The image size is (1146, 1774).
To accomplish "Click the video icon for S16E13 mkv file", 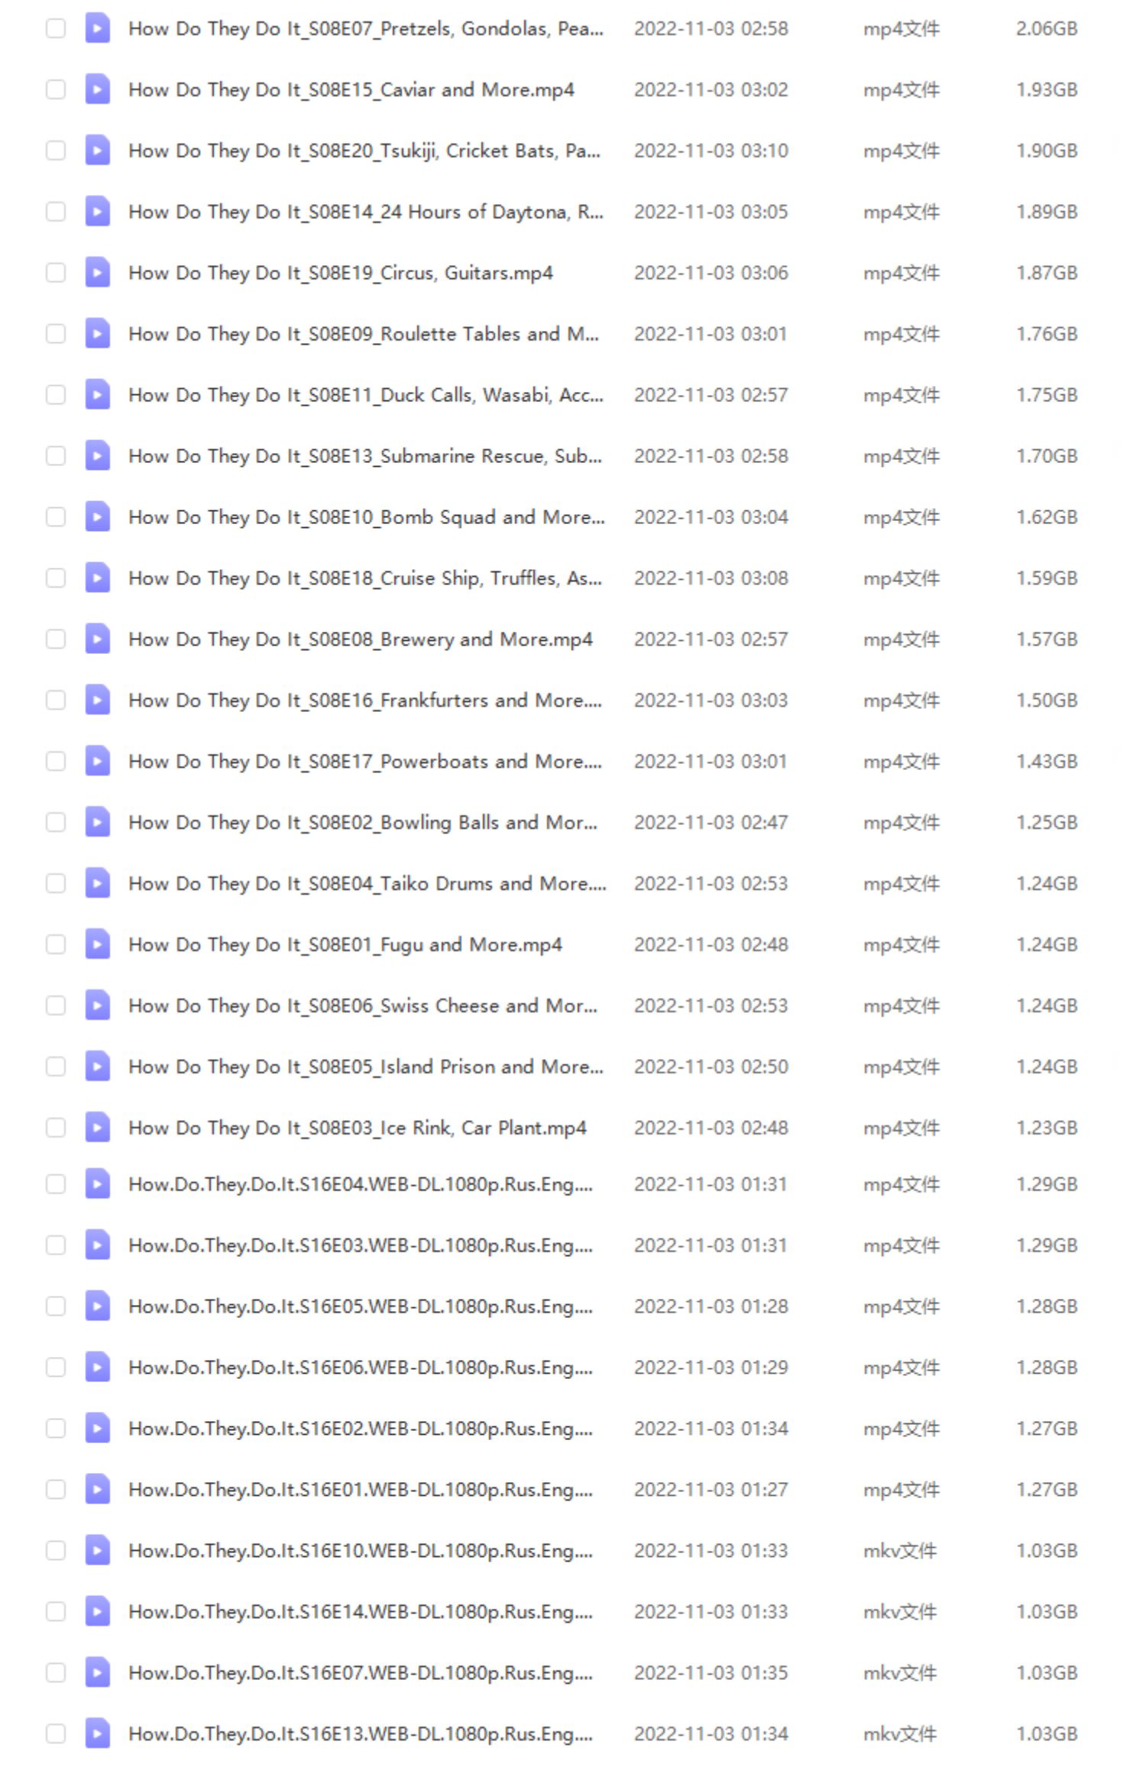I will [97, 1734].
